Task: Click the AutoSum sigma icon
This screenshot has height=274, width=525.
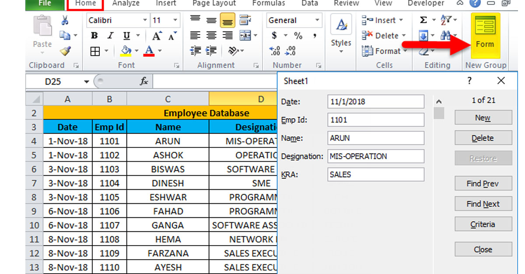Action: pyautogui.click(x=423, y=21)
